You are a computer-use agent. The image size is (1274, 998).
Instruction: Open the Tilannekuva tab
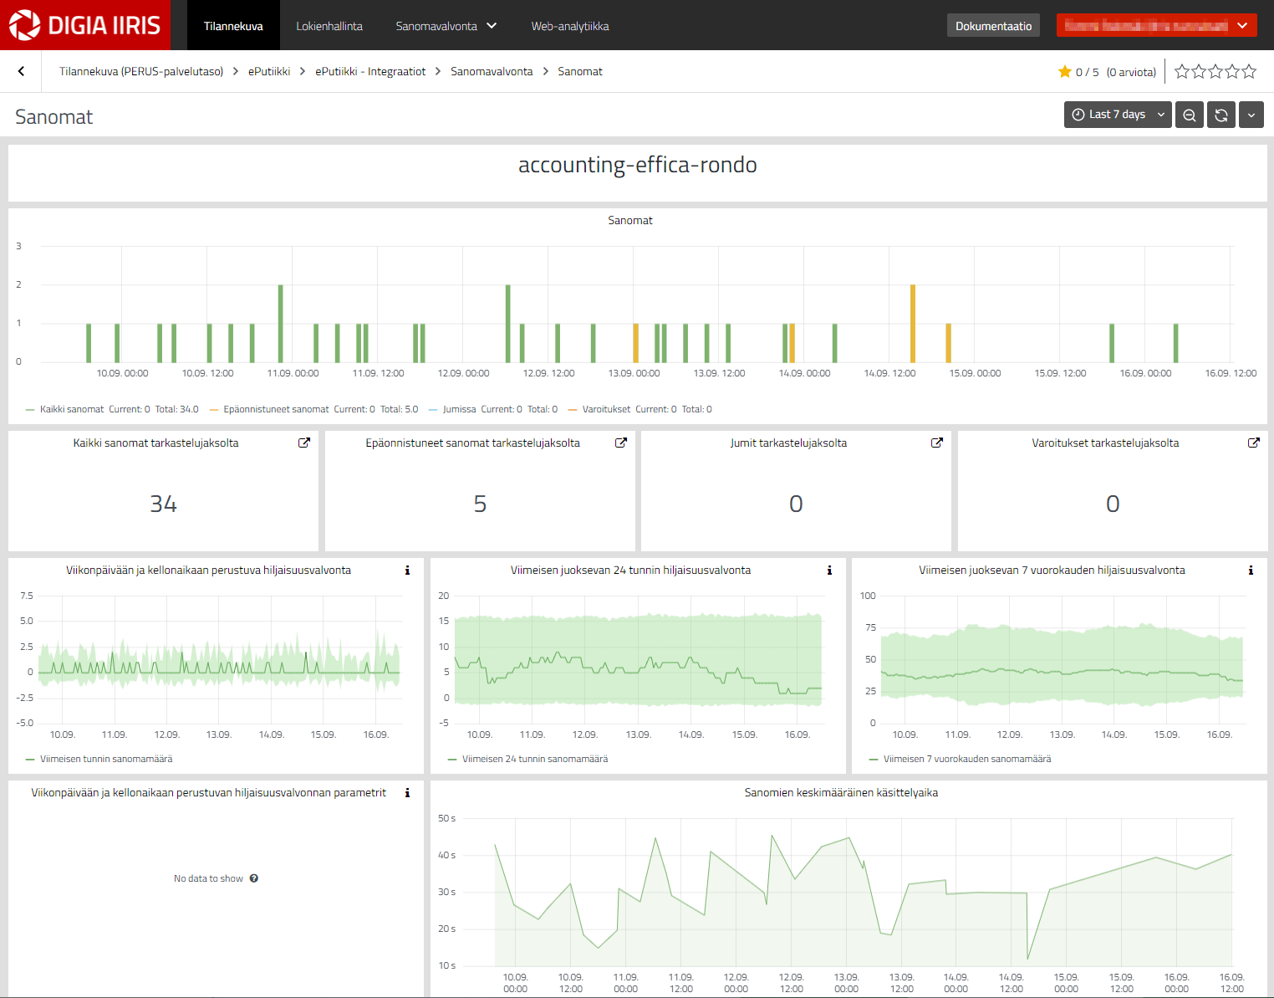click(x=233, y=26)
